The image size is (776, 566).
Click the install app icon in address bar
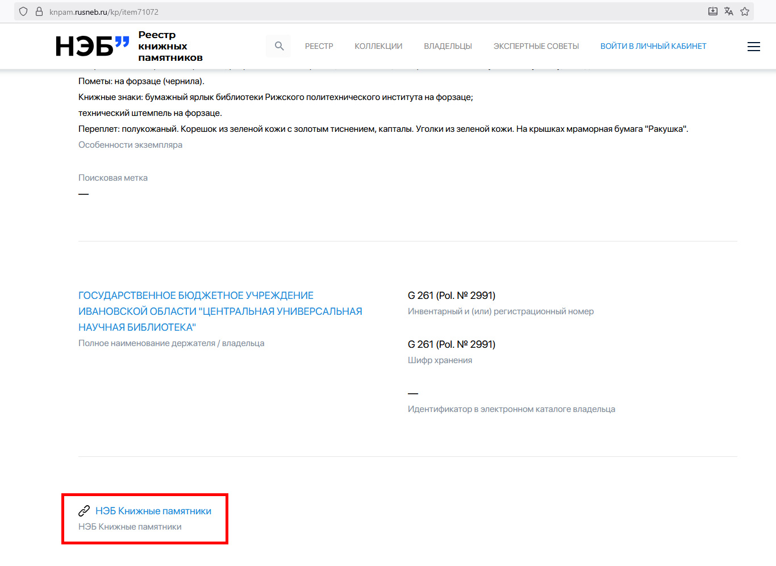(713, 11)
